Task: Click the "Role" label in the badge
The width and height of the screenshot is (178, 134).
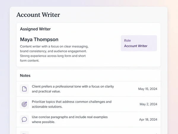Action: point(127,41)
